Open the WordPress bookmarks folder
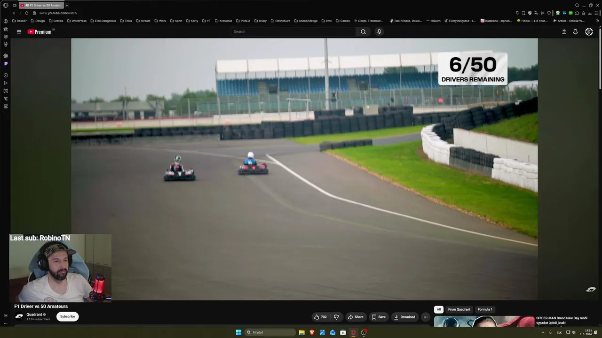The image size is (602, 338). click(x=77, y=21)
